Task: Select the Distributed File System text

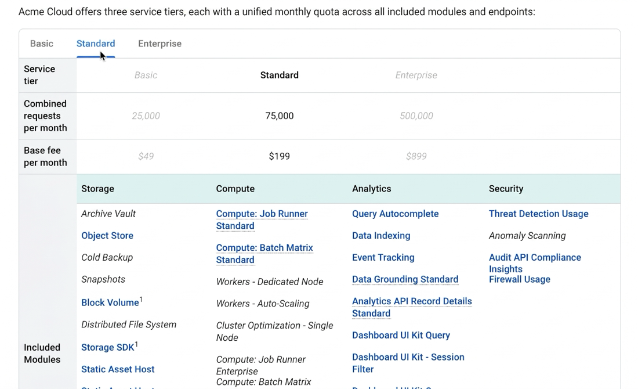Action: 129,324
